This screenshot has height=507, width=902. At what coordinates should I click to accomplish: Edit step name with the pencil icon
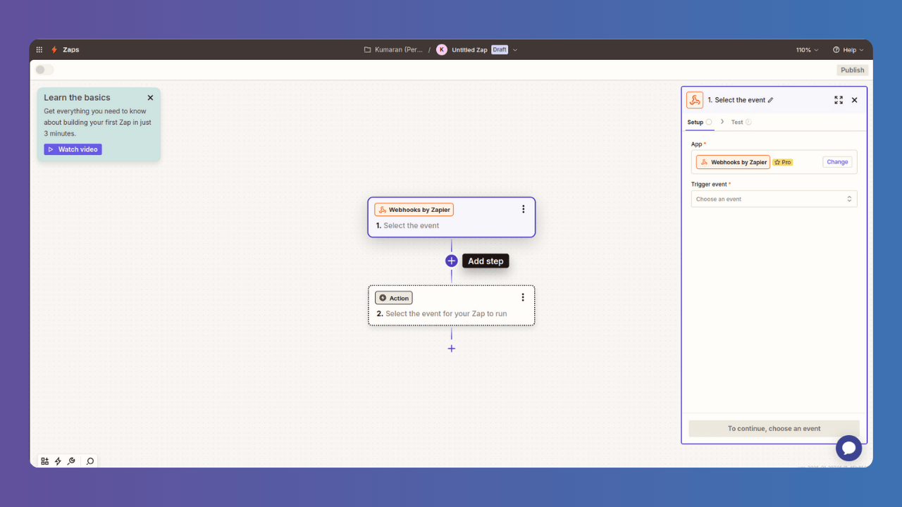point(770,100)
